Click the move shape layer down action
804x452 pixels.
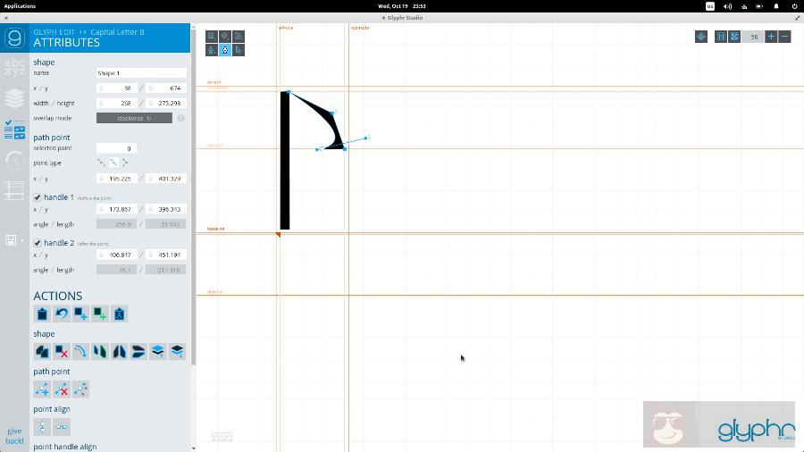tap(177, 352)
